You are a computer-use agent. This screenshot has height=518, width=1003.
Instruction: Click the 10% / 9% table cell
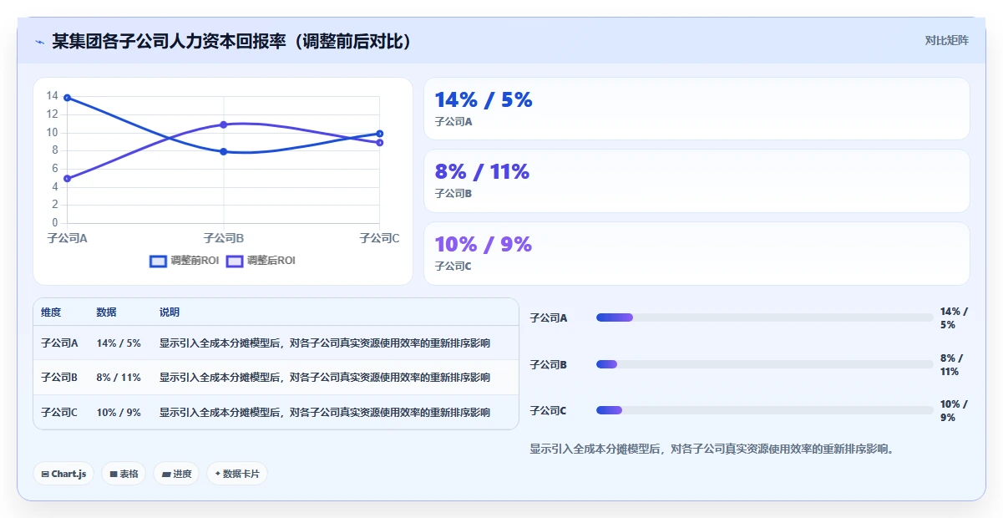click(119, 413)
